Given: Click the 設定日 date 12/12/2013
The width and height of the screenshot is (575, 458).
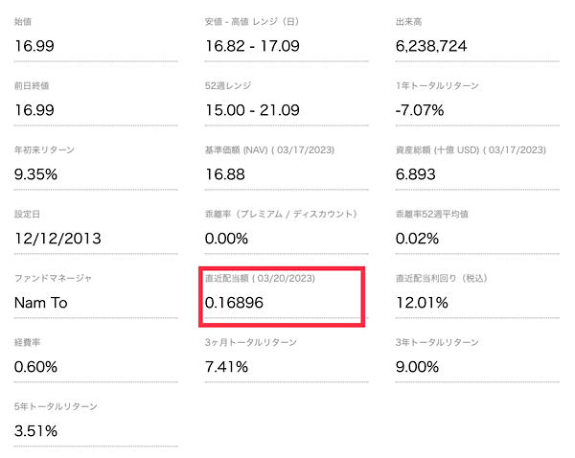Looking at the screenshot, I should click(57, 239).
